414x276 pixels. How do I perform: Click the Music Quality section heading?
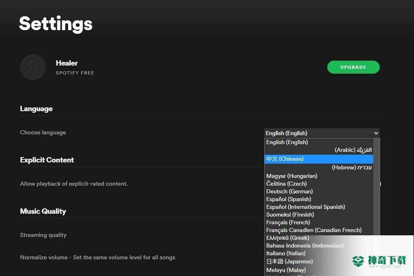[43, 211]
